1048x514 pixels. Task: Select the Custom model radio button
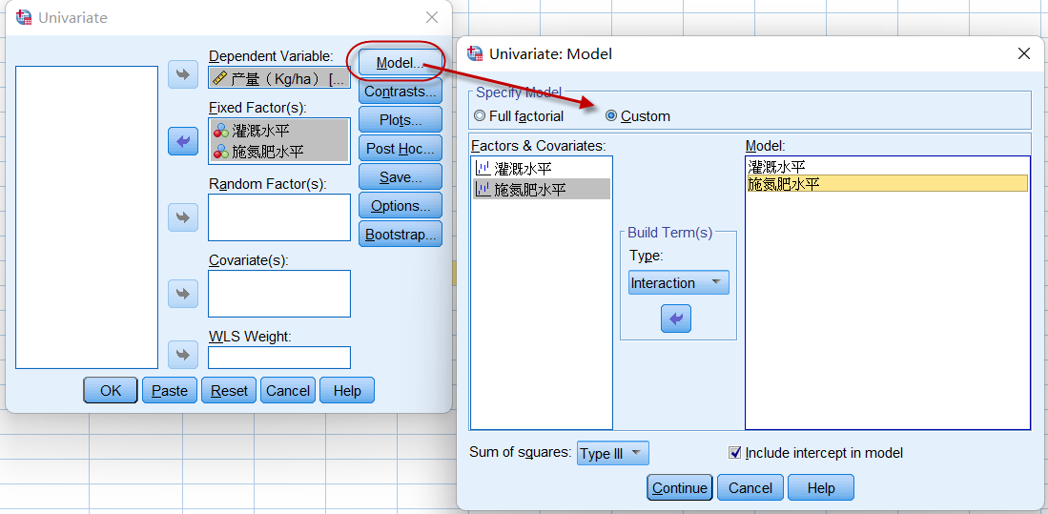pos(611,116)
